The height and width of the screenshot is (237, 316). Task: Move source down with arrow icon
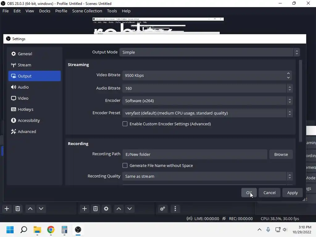point(130,209)
